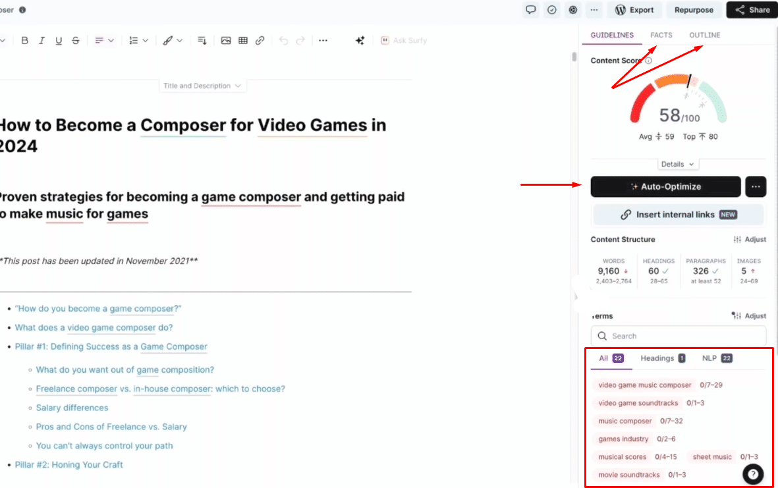Switch to the OUTLINE tab
The height and width of the screenshot is (488, 778).
pos(704,35)
